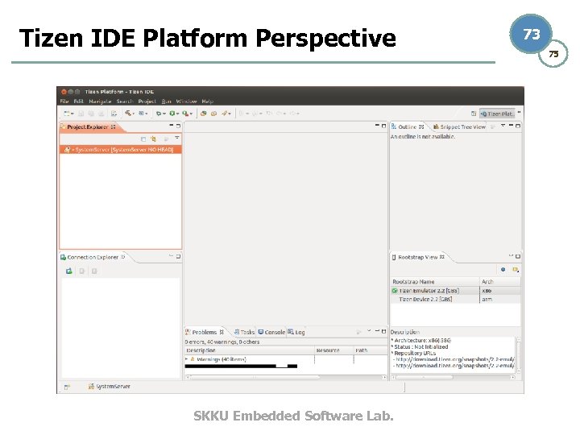580x435 pixels.
Task: Select the Rootstrap View tab
Action: click(417, 257)
